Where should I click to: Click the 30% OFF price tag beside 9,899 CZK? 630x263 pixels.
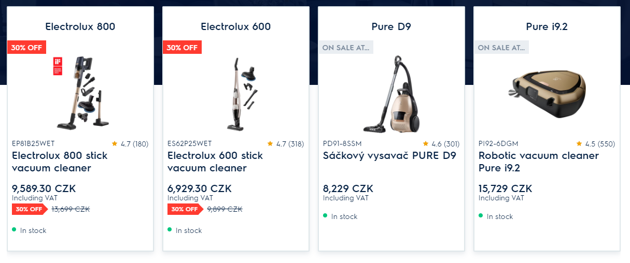(185, 210)
